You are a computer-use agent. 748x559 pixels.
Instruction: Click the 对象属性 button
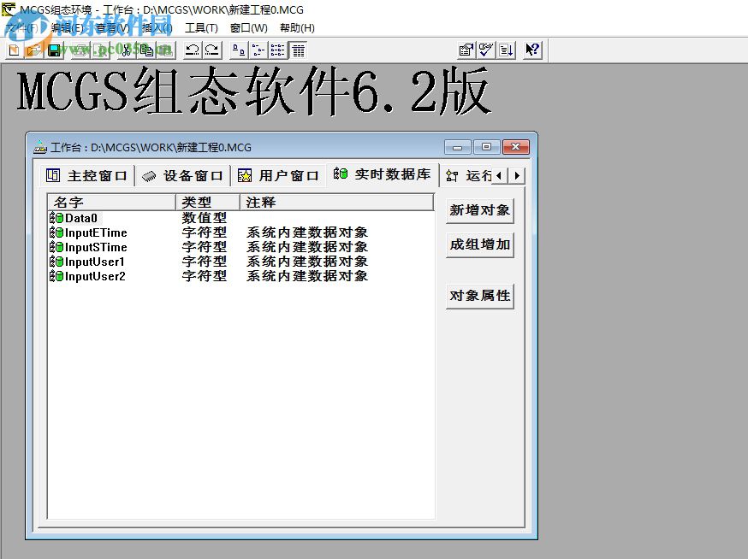(479, 297)
